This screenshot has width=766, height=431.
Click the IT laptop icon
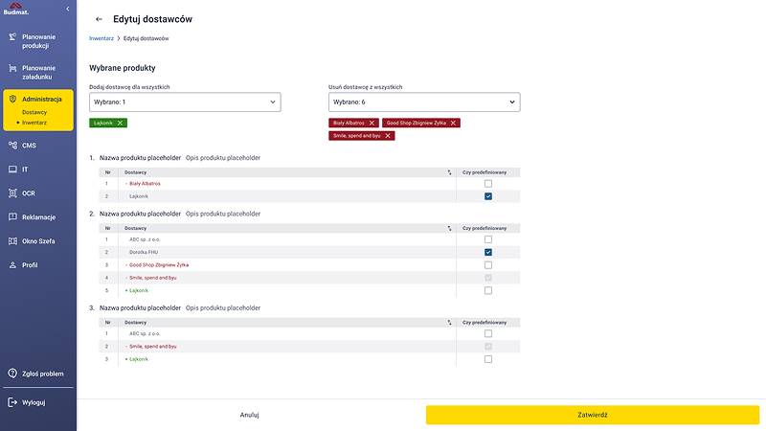pyautogui.click(x=12, y=170)
